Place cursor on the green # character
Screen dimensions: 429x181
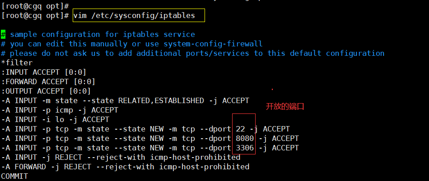tap(3, 35)
